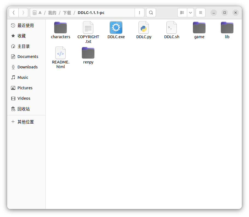Select the COPYRIGHT.txt file
Screen dimensions: 249x217
tap(88, 32)
